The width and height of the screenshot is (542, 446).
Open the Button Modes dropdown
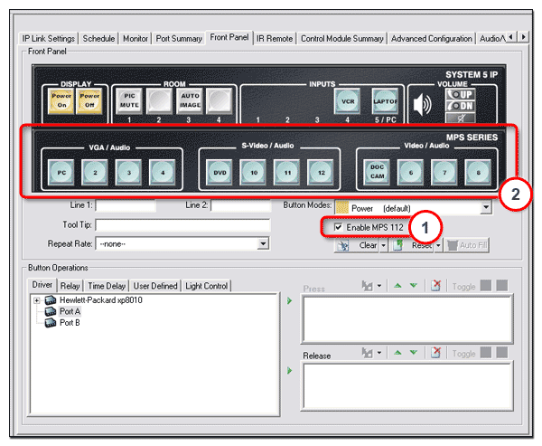pos(485,208)
